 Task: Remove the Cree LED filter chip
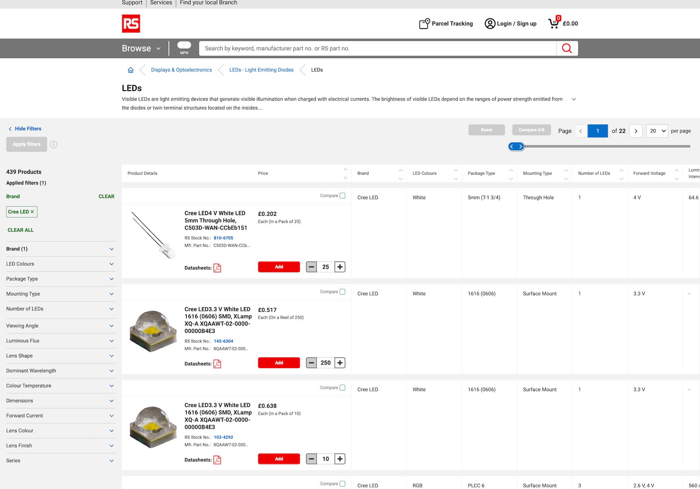(32, 212)
